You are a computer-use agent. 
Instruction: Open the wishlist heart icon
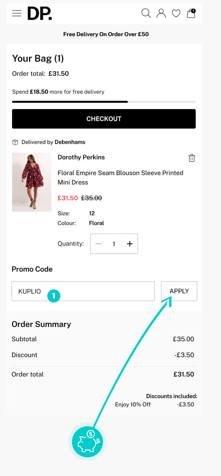(176, 13)
